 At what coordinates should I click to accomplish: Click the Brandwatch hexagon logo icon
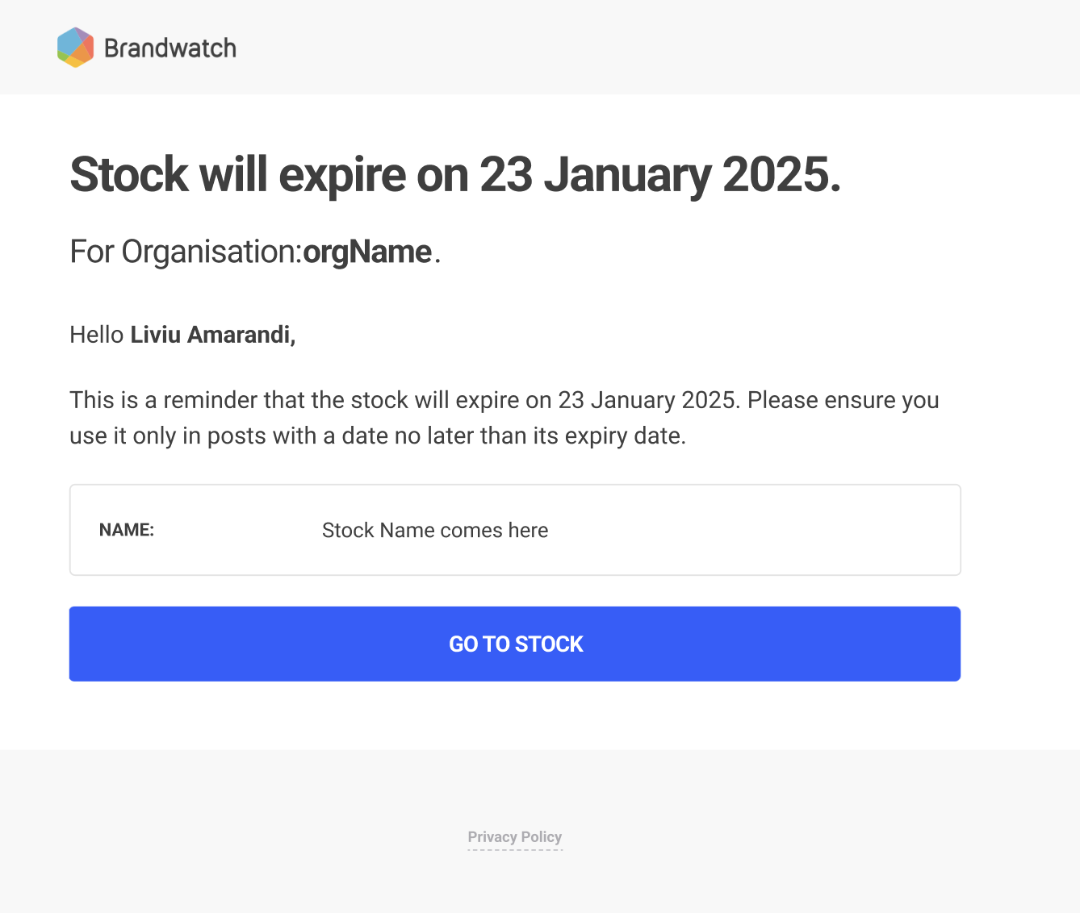tap(75, 48)
